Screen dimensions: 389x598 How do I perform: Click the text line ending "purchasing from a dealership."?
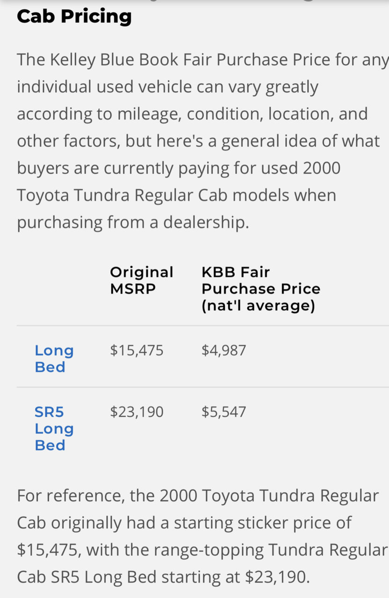pyautogui.click(x=133, y=222)
